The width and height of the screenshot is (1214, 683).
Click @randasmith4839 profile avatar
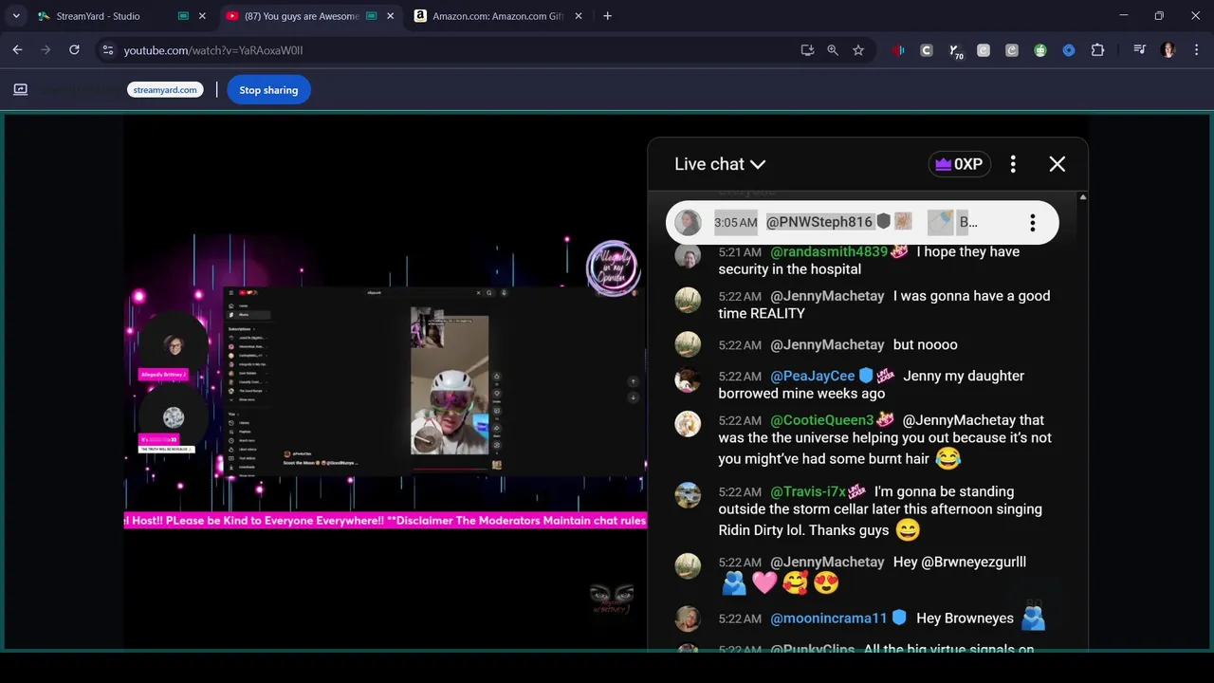[688, 256]
